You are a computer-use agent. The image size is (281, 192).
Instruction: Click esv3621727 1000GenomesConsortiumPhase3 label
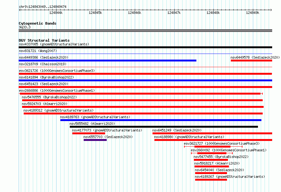[x=222, y=143]
